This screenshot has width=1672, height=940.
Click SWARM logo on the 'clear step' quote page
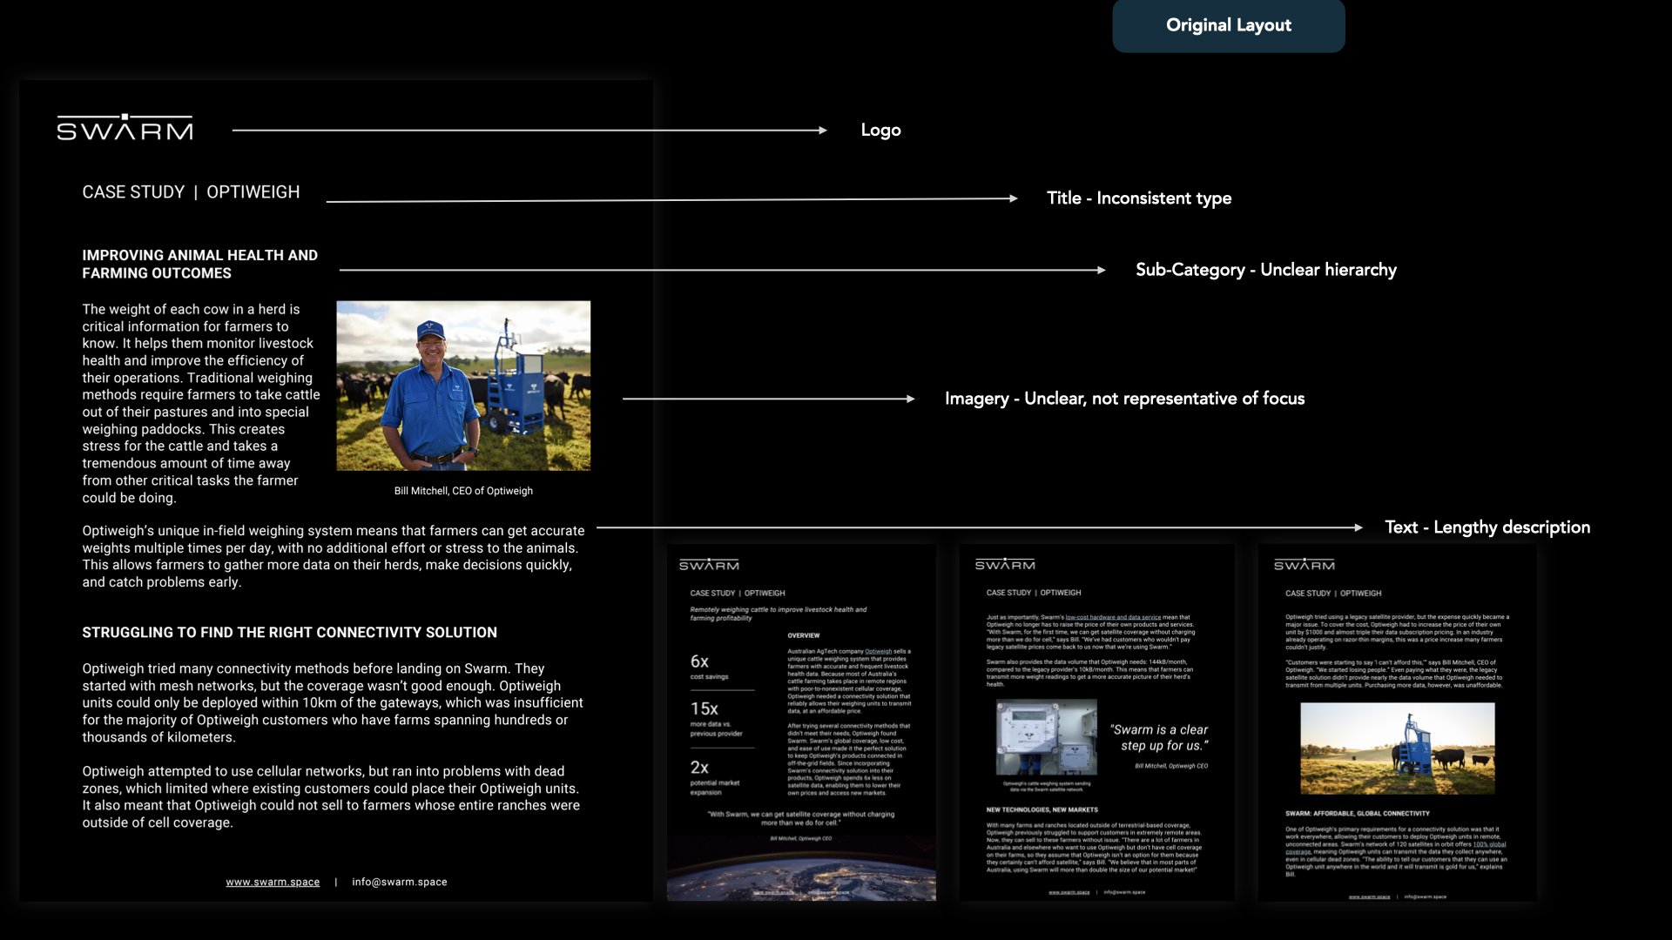pos(1005,564)
